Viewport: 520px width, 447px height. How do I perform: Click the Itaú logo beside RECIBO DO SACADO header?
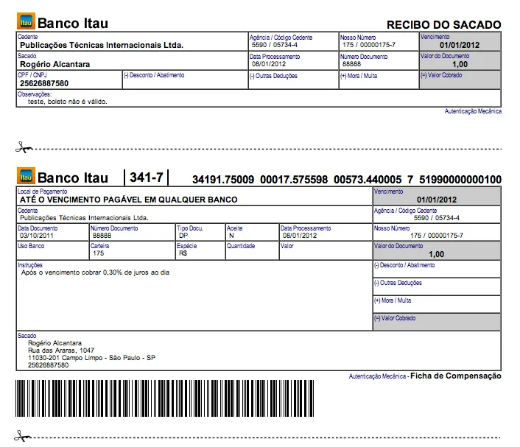coord(26,21)
